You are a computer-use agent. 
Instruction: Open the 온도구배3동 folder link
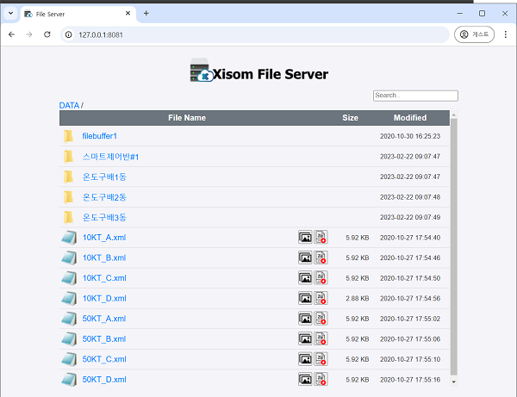tap(104, 217)
